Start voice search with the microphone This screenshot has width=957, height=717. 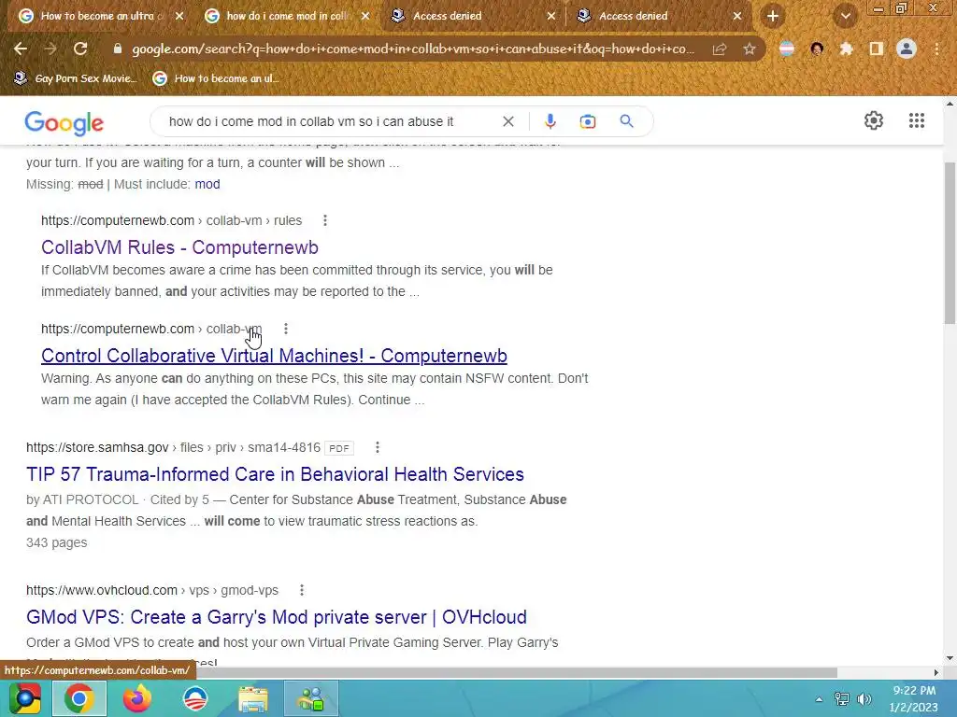point(550,121)
